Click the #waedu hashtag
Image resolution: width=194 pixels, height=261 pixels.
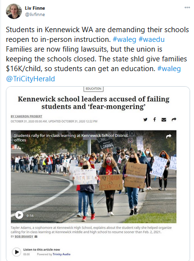point(152,39)
